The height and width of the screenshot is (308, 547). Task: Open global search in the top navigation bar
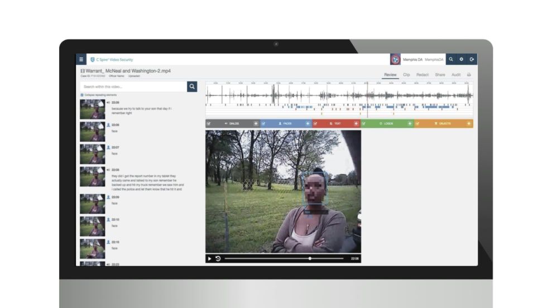(451, 59)
